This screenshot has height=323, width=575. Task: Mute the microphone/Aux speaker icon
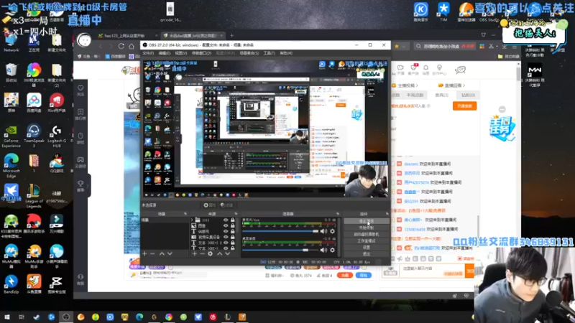[x=323, y=231]
